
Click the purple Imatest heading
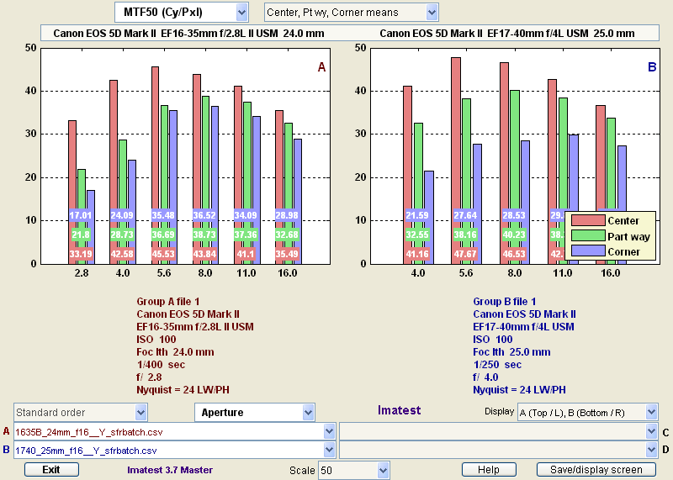coord(399,410)
